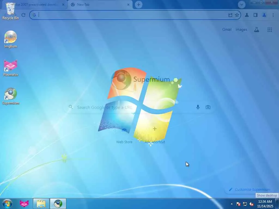Open the Google apps grid
The width and height of the screenshot is (279, 209).
pos(270,30)
